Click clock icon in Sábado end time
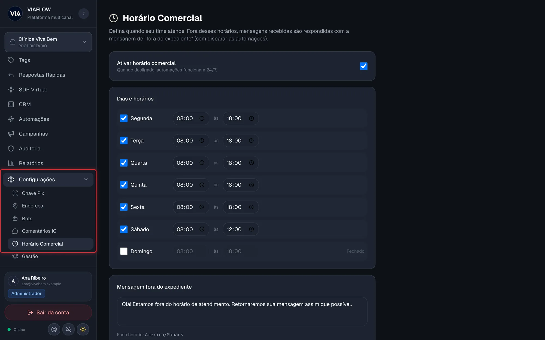The width and height of the screenshot is (545, 340). tap(252, 229)
